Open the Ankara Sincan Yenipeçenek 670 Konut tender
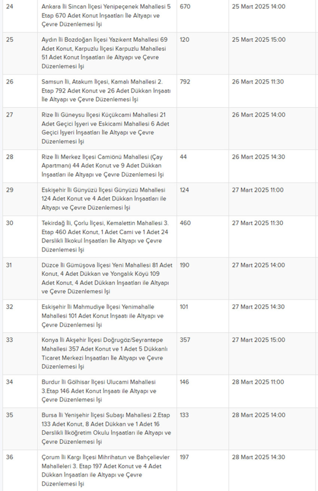 point(106,15)
